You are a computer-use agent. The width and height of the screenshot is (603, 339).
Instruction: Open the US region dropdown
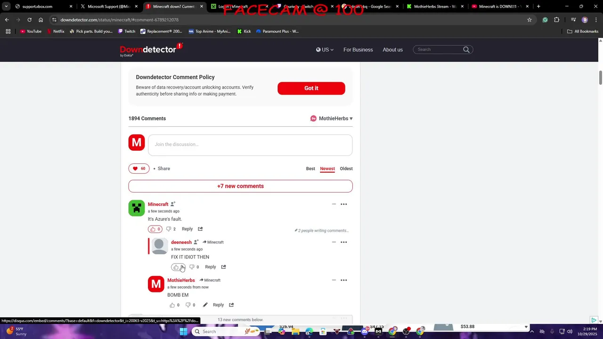[x=325, y=49]
